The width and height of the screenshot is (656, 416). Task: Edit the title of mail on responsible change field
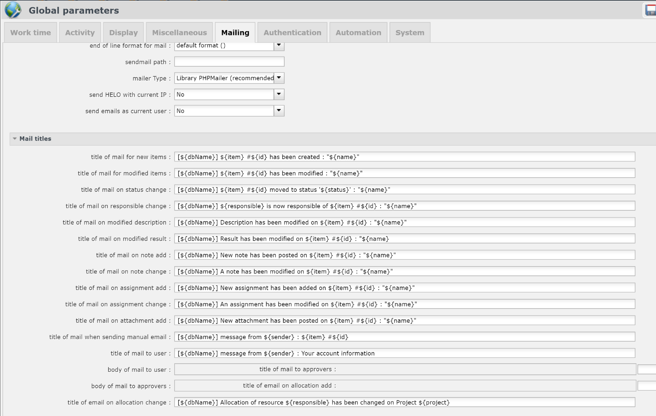click(x=404, y=206)
